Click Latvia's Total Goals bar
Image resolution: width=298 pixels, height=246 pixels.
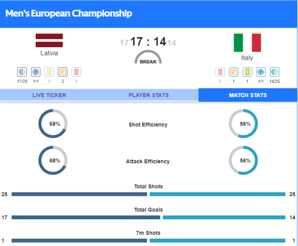(86, 217)
